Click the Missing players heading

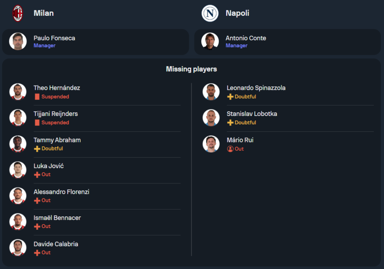tap(191, 69)
